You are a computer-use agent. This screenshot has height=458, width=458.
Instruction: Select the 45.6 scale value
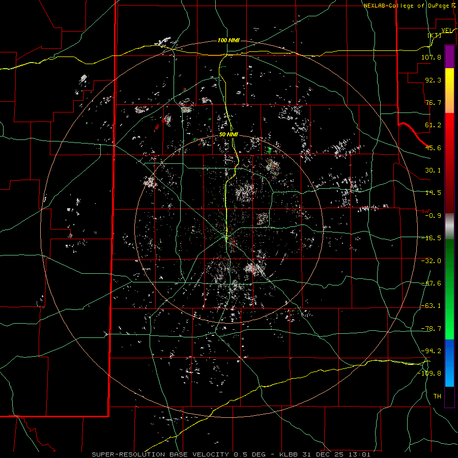click(433, 148)
